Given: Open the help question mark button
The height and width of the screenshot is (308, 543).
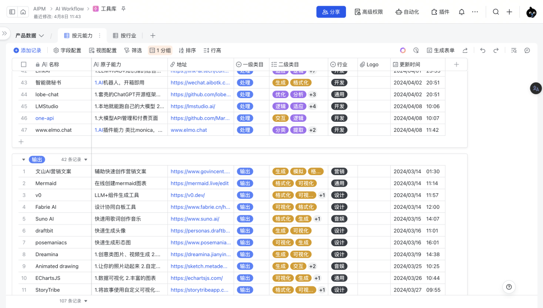Looking at the screenshot, I should tap(509, 287).
